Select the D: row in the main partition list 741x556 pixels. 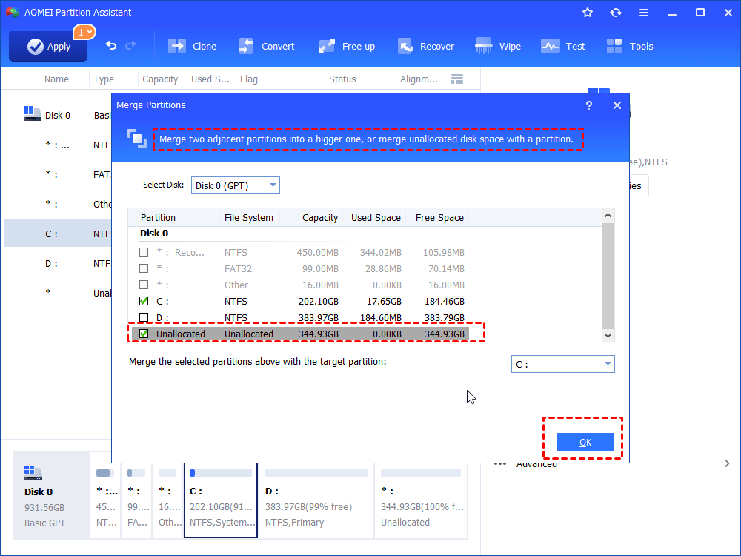(58, 263)
